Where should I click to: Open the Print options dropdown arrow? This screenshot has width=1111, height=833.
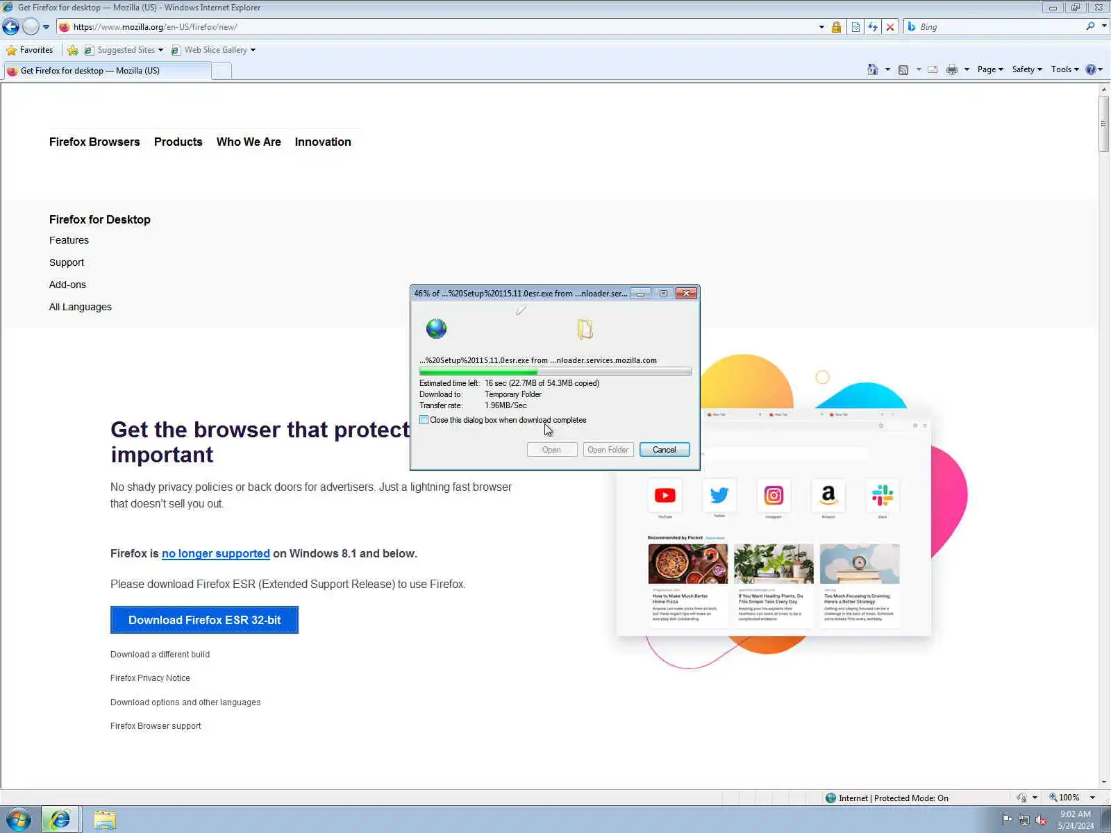(x=967, y=69)
